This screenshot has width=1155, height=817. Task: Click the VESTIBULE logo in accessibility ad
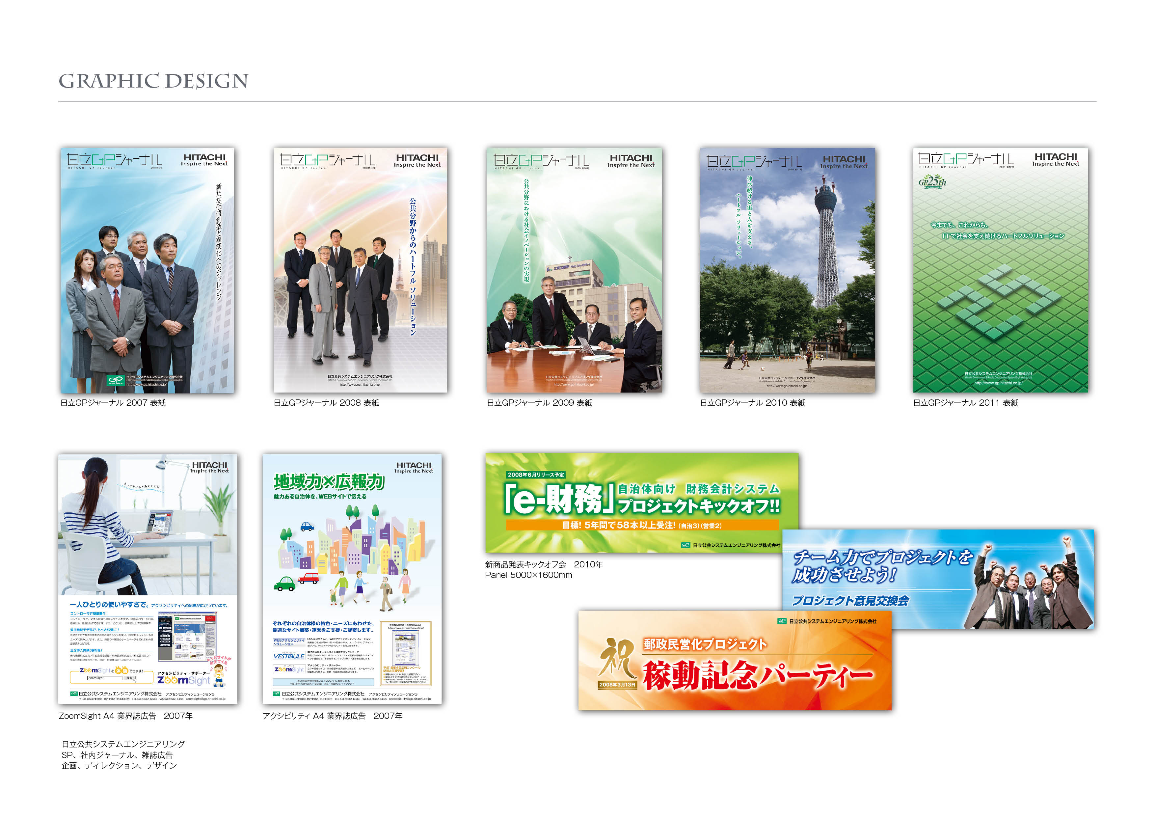[289, 656]
